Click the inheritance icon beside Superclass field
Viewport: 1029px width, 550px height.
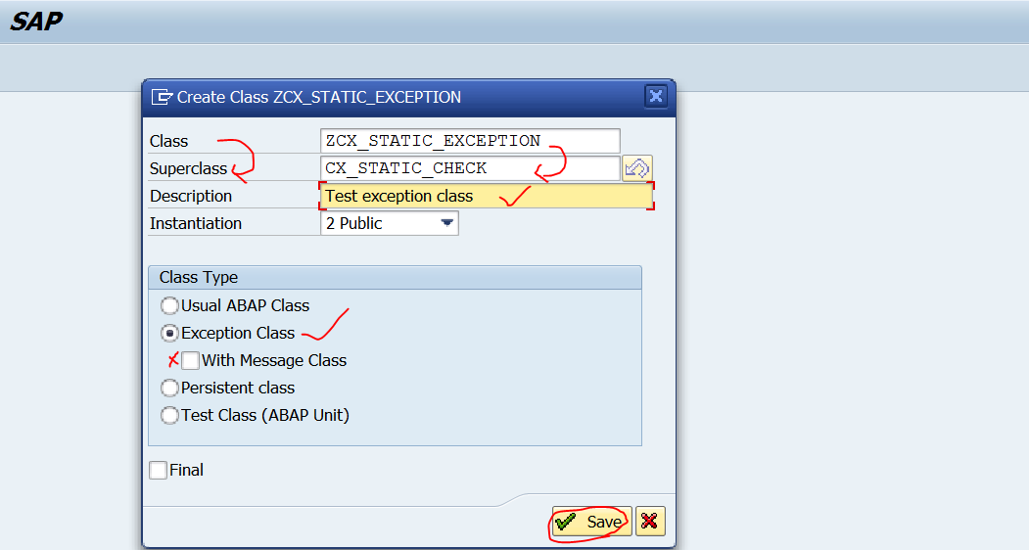point(636,168)
